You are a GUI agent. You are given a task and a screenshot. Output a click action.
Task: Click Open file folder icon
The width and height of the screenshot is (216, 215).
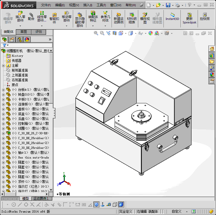[158, 5]
